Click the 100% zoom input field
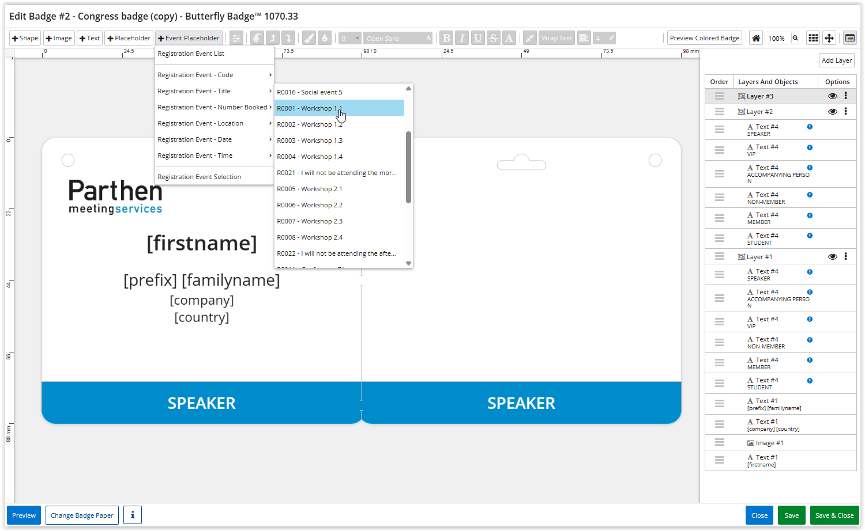This screenshot has width=865, height=531. point(777,38)
